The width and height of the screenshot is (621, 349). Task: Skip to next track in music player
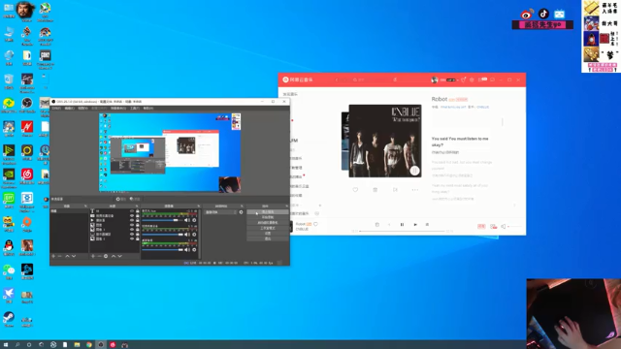point(415,224)
